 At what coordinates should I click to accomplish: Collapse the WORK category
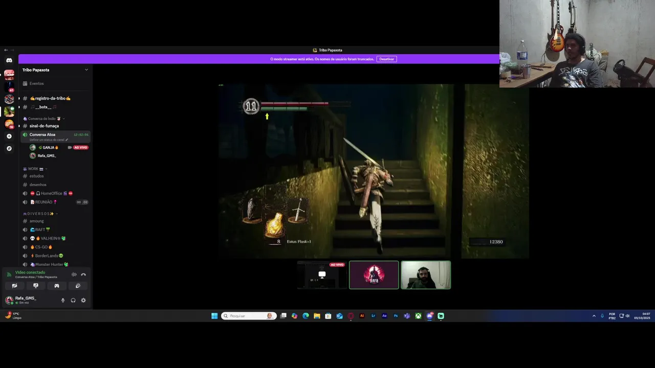click(35, 169)
